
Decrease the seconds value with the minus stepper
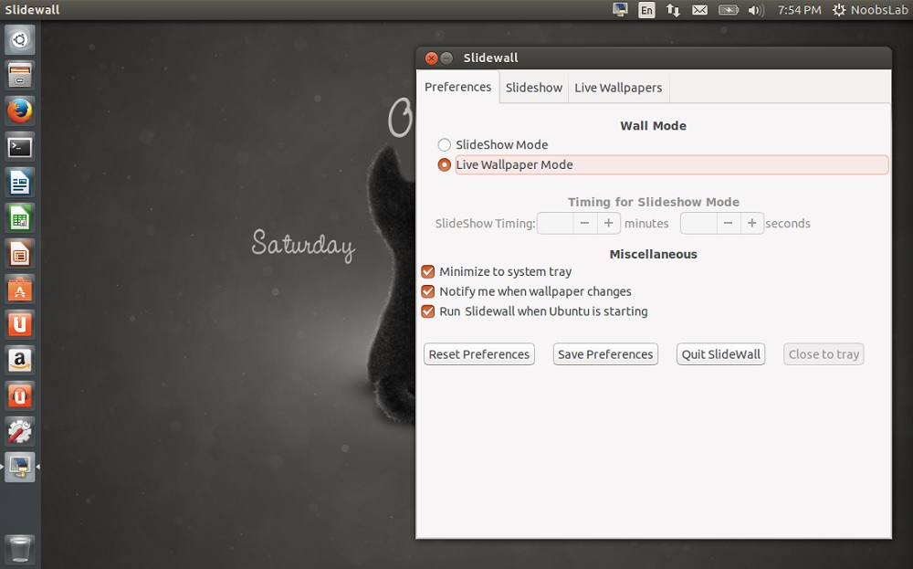(x=727, y=222)
